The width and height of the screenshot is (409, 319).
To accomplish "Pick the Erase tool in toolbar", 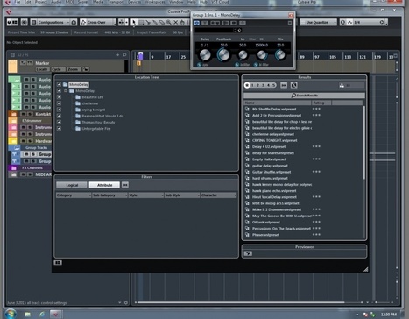I will click(x=162, y=22).
